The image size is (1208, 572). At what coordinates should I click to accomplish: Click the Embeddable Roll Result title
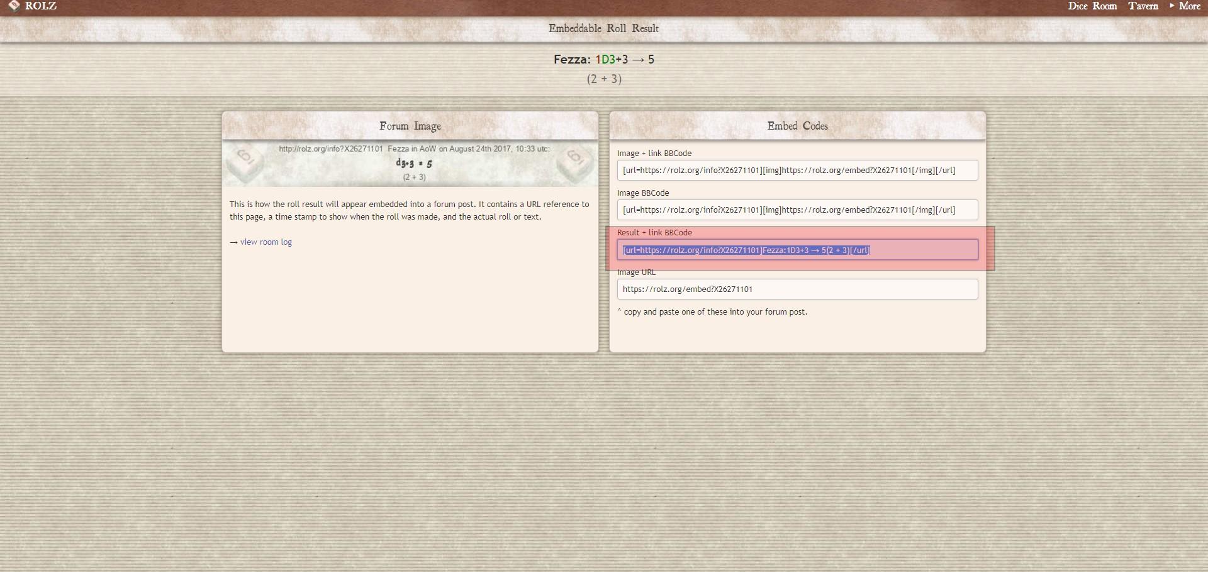603,28
